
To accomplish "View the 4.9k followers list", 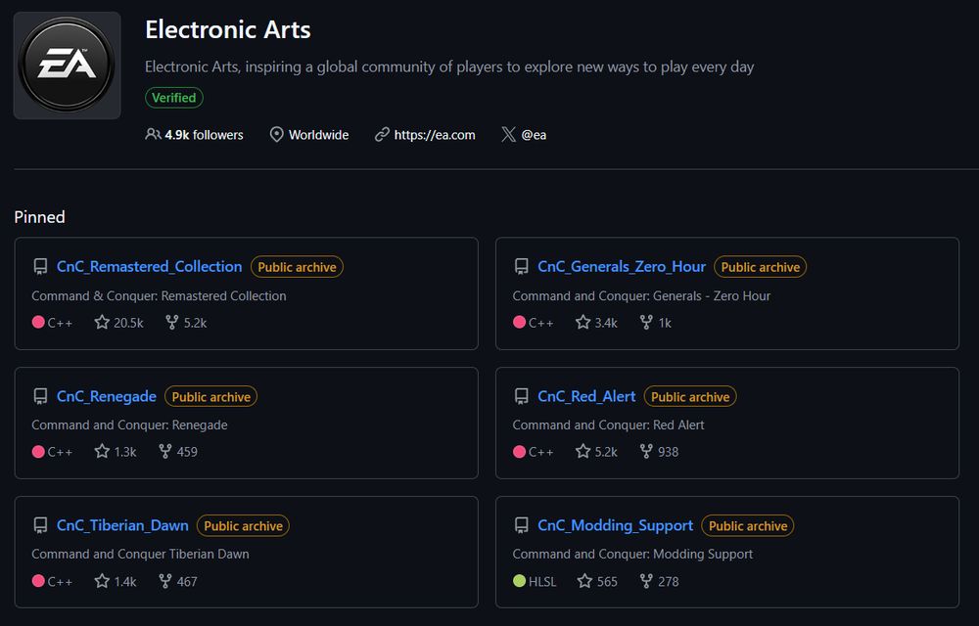I will pyautogui.click(x=205, y=135).
